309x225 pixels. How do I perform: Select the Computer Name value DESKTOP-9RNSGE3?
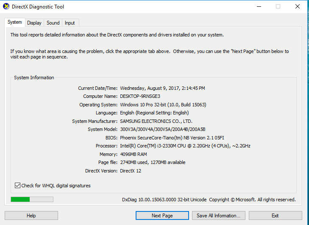[140, 96]
